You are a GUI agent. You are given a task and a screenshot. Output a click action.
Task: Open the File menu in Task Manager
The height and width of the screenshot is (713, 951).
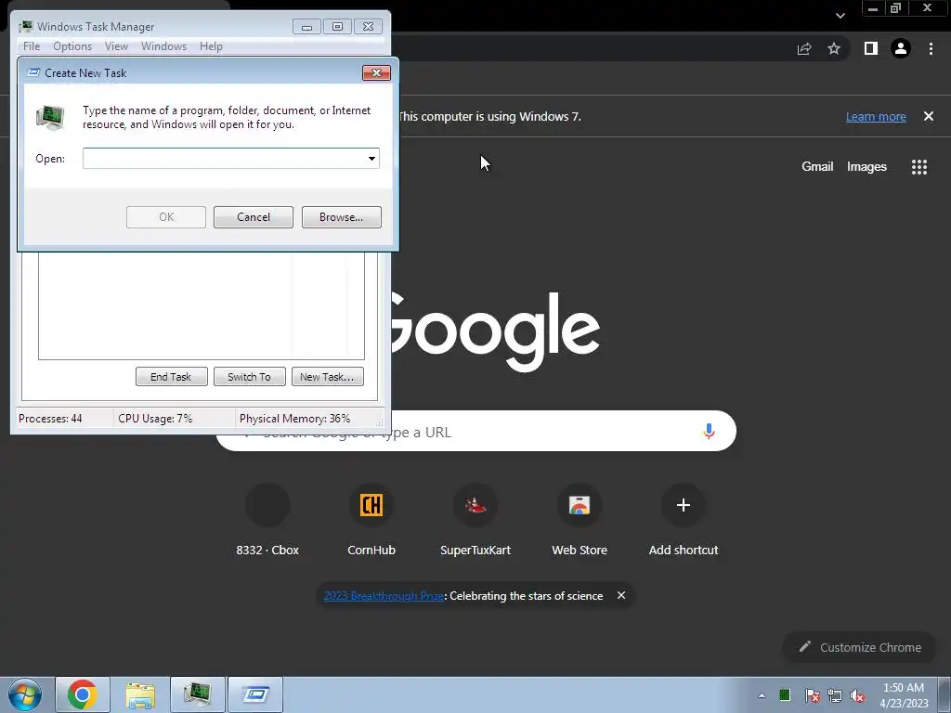pyautogui.click(x=32, y=46)
